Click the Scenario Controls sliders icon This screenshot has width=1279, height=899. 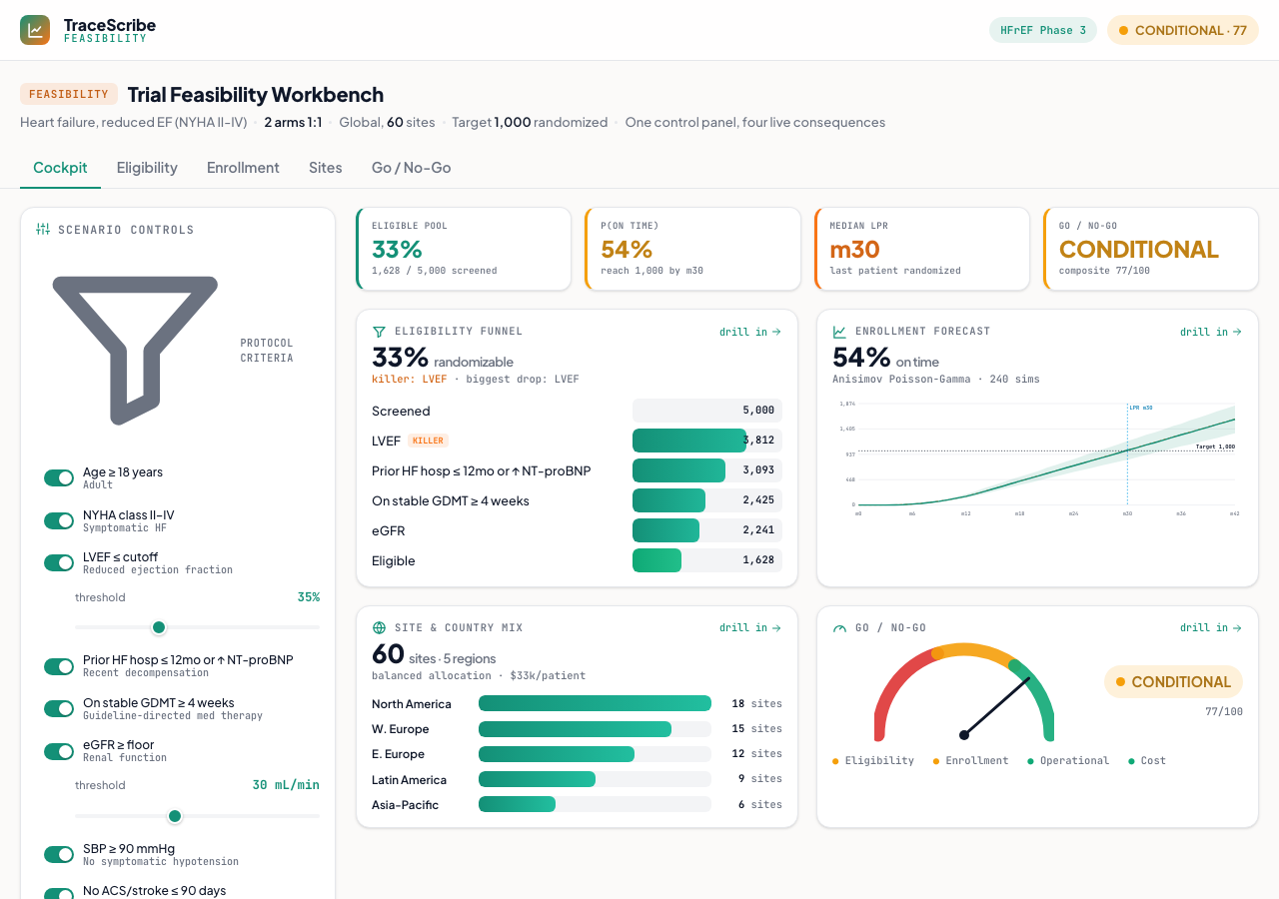[x=43, y=229]
